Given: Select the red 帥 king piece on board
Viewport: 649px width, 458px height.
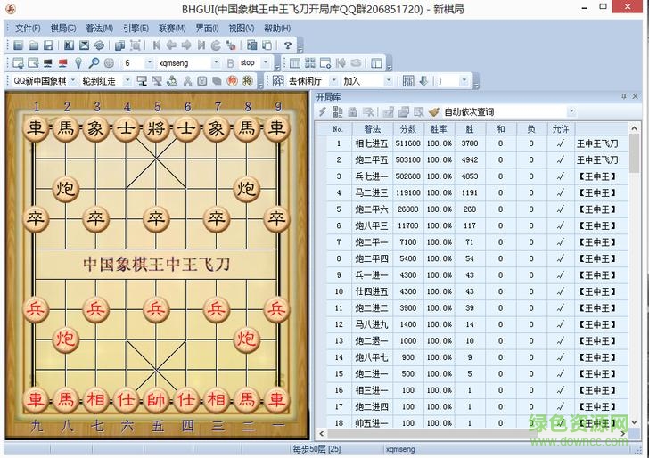Looking at the screenshot, I should pos(156,400).
